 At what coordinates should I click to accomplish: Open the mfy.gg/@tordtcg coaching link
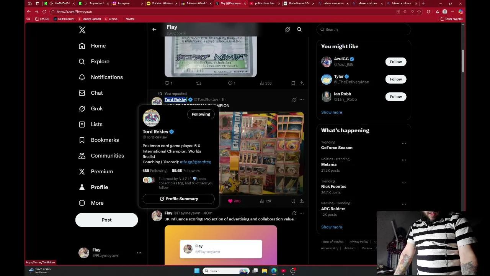(195, 162)
